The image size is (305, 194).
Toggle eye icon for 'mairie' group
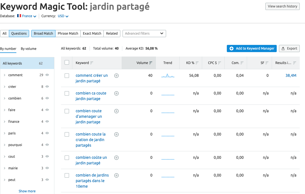[47, 168]
